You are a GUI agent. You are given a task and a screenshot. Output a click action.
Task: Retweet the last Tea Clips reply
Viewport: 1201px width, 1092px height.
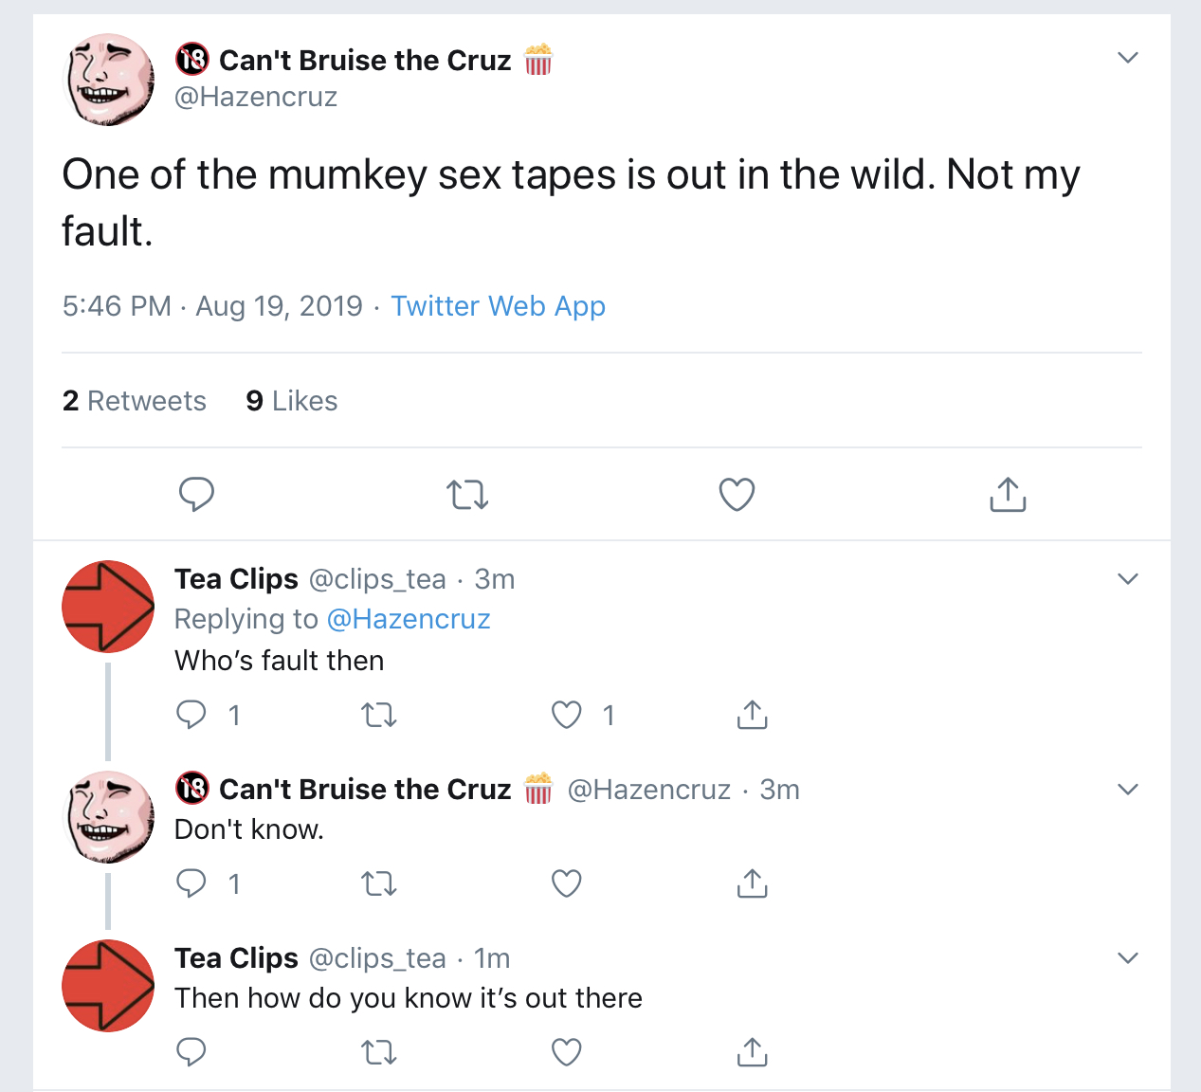tap(379, 1052)
